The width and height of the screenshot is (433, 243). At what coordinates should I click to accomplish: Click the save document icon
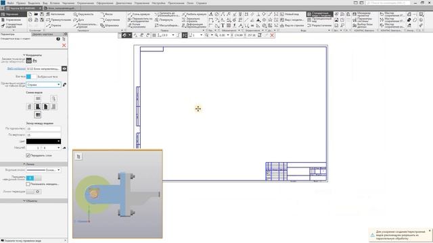tap(42, 14)
